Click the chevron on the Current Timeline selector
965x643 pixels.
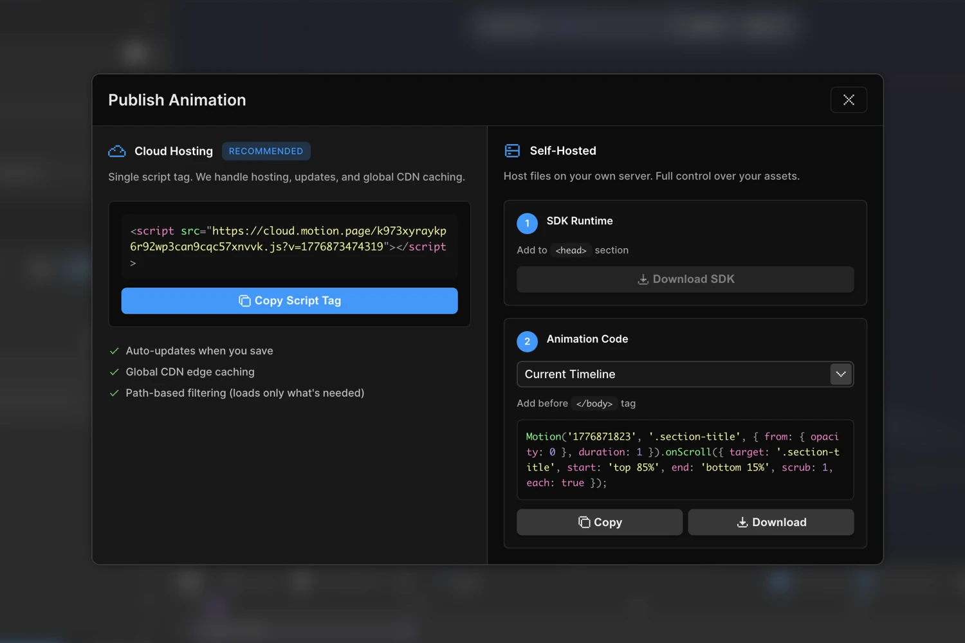point(841,374)
